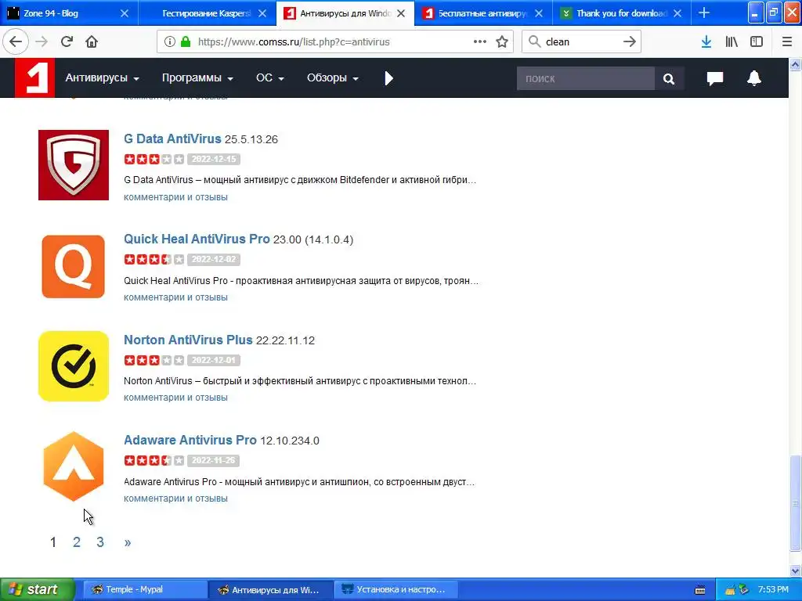Screen dimensions: 802x601
Task: Click G Data star rating
Action: (x=154, y=159)
